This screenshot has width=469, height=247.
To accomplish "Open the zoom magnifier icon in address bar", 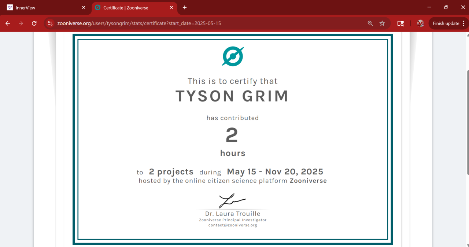I will click(370, 23).
